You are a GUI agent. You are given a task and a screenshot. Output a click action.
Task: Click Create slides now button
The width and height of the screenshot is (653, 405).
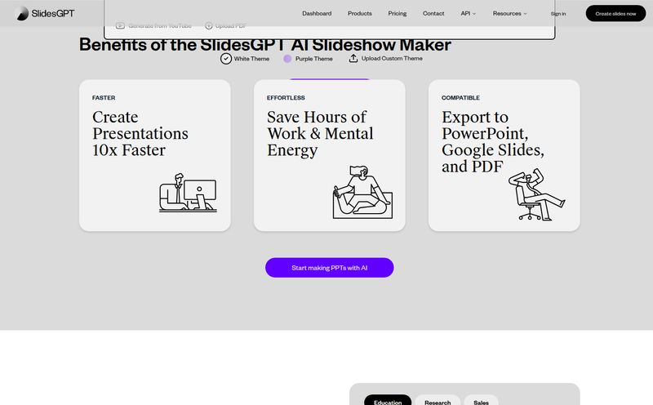(x=615, y=13)
